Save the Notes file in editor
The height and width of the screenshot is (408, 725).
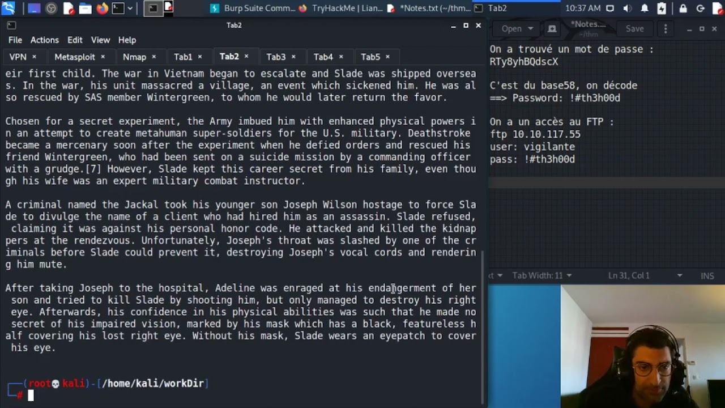point(634,29)
